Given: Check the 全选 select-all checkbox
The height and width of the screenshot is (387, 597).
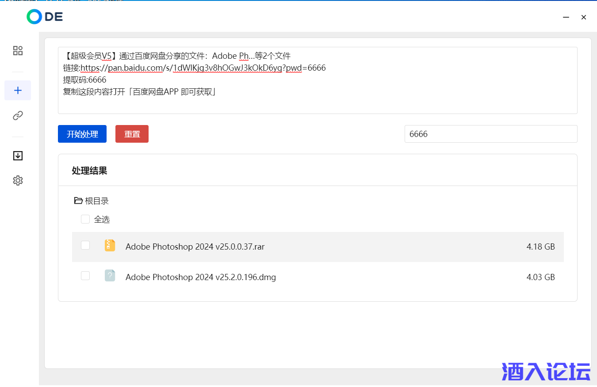Looking at the screenshot, I should (85, 219).
